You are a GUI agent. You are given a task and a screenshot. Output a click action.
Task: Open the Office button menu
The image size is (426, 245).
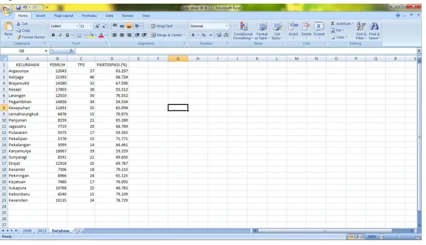tap(6, 11)
